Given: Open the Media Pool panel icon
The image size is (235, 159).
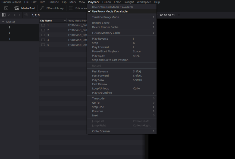Looking at the screenshot, I should (x=17, y=8).
